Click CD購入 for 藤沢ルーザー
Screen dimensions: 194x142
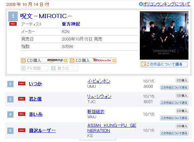click(x=182, y=126)
